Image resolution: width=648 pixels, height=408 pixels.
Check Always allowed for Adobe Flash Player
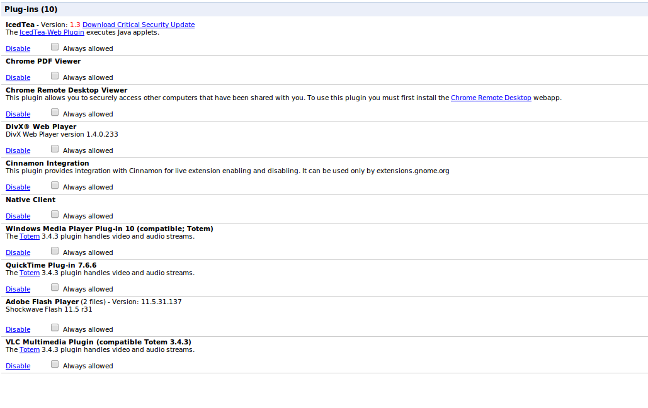pyautogui.click(x=55, y=328)
